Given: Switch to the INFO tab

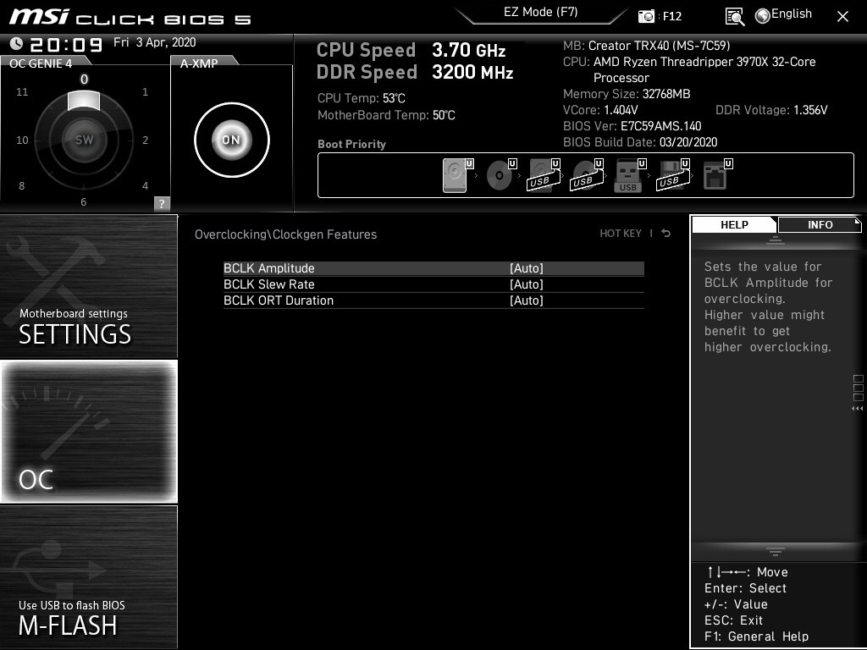Looking at the screenshot, I should coord(820,224).
